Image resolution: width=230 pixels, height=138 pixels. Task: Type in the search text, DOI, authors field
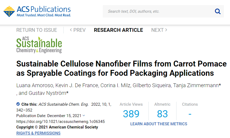tap(159, 11)
